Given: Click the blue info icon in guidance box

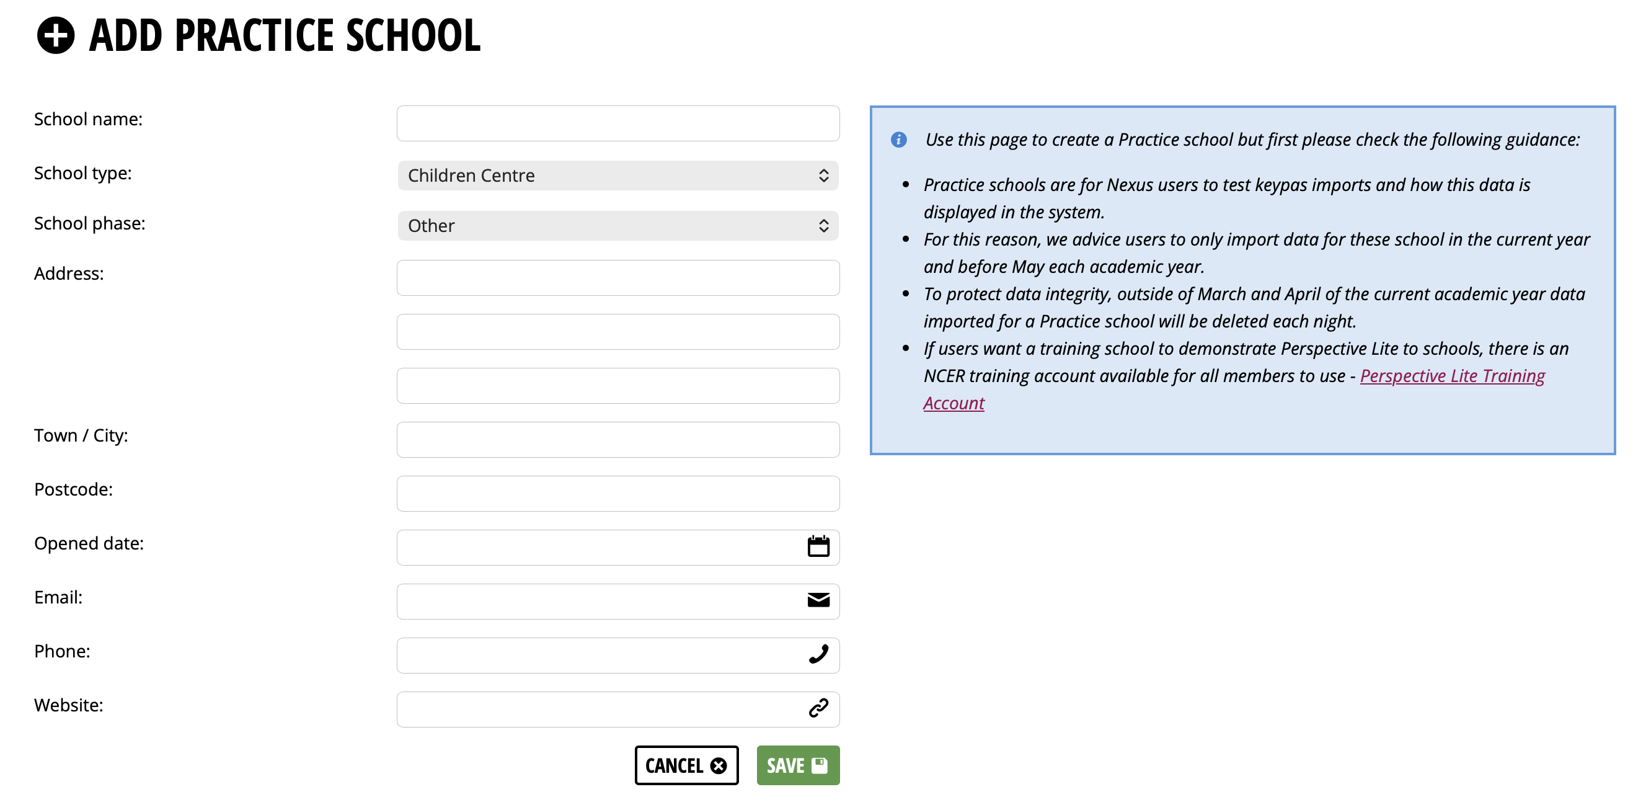Looking at the screenshot, I should tap(898, 140).
